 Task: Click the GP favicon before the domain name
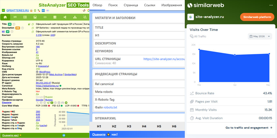[3, 10]
